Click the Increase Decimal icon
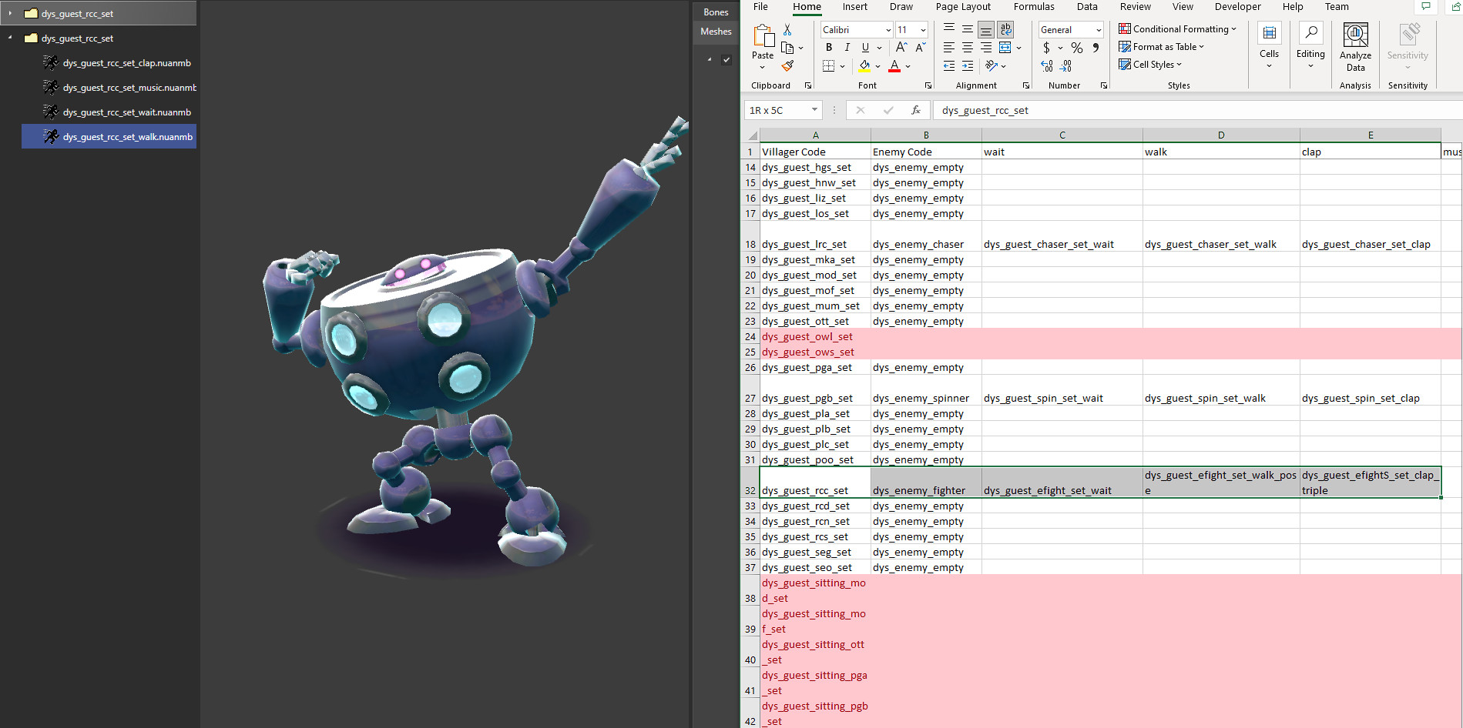 point(1047,65)
